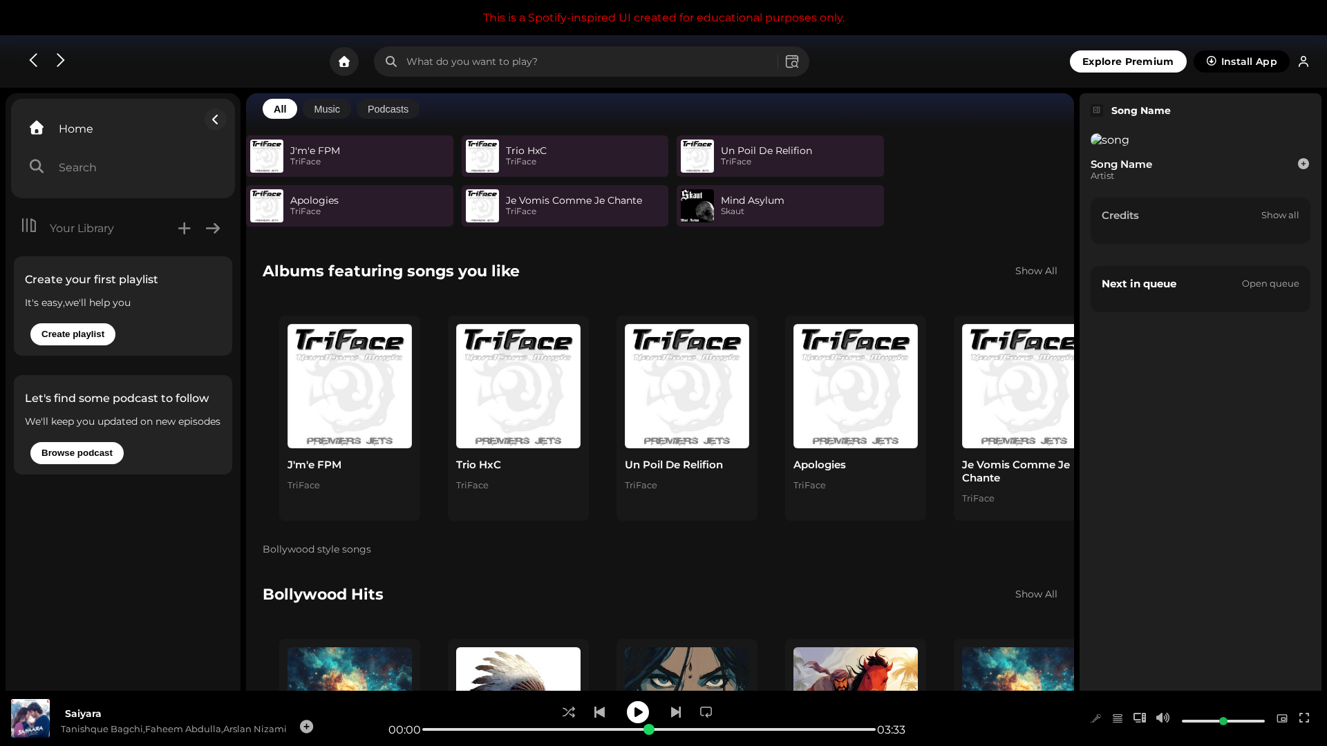Click the magnifier icon in the search bar
The height and width of the screenshot is (746, 1327).
pos(391,61)
